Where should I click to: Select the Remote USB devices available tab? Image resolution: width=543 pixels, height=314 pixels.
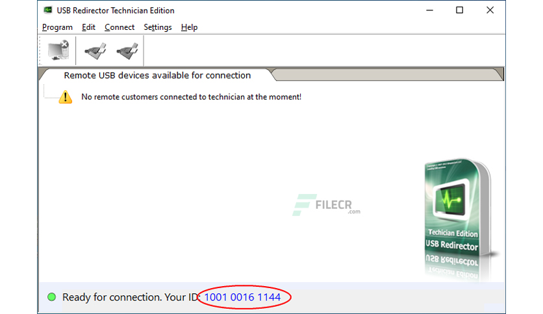157,75
